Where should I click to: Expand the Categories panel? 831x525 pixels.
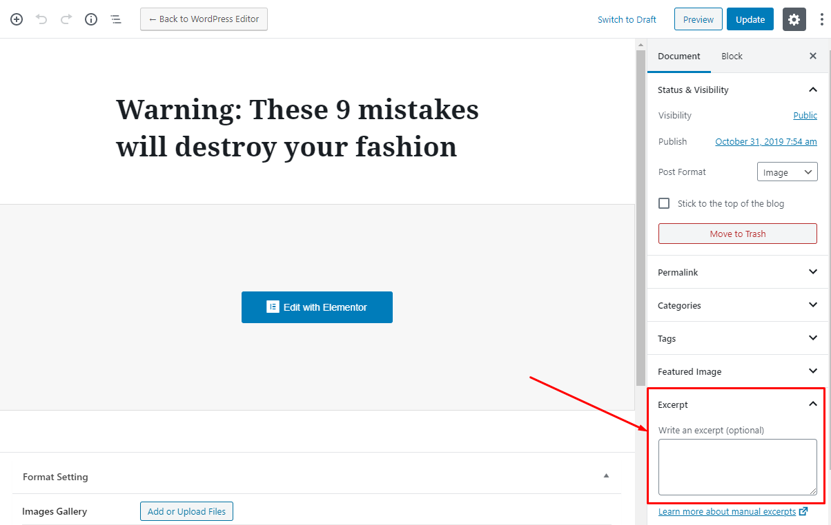point(737,305)
